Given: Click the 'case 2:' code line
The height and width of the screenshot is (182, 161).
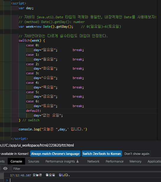Looking at the screenshot, I should tap(33, 64).
